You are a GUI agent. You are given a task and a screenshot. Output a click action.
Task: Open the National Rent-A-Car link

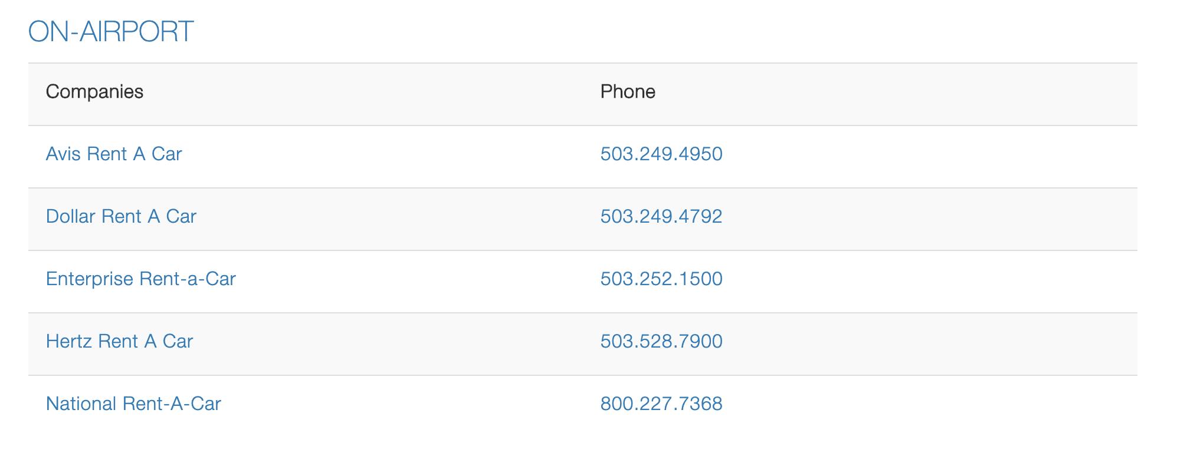(x=133, y=404)
